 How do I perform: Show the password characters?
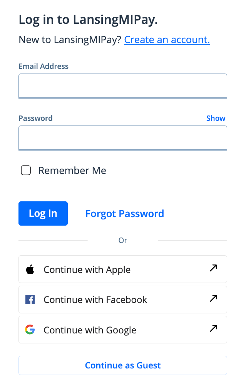[x=216, y=118]
